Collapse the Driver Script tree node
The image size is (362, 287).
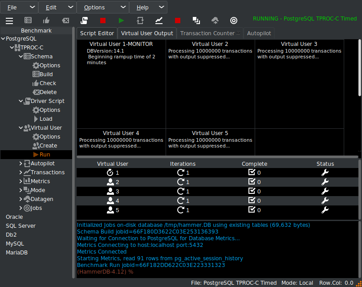click(21, 101)
